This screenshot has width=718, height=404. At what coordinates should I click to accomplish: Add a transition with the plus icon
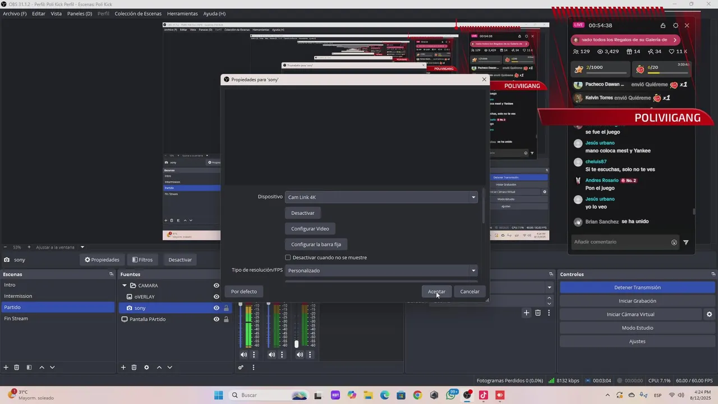click(x=526, y=313)
